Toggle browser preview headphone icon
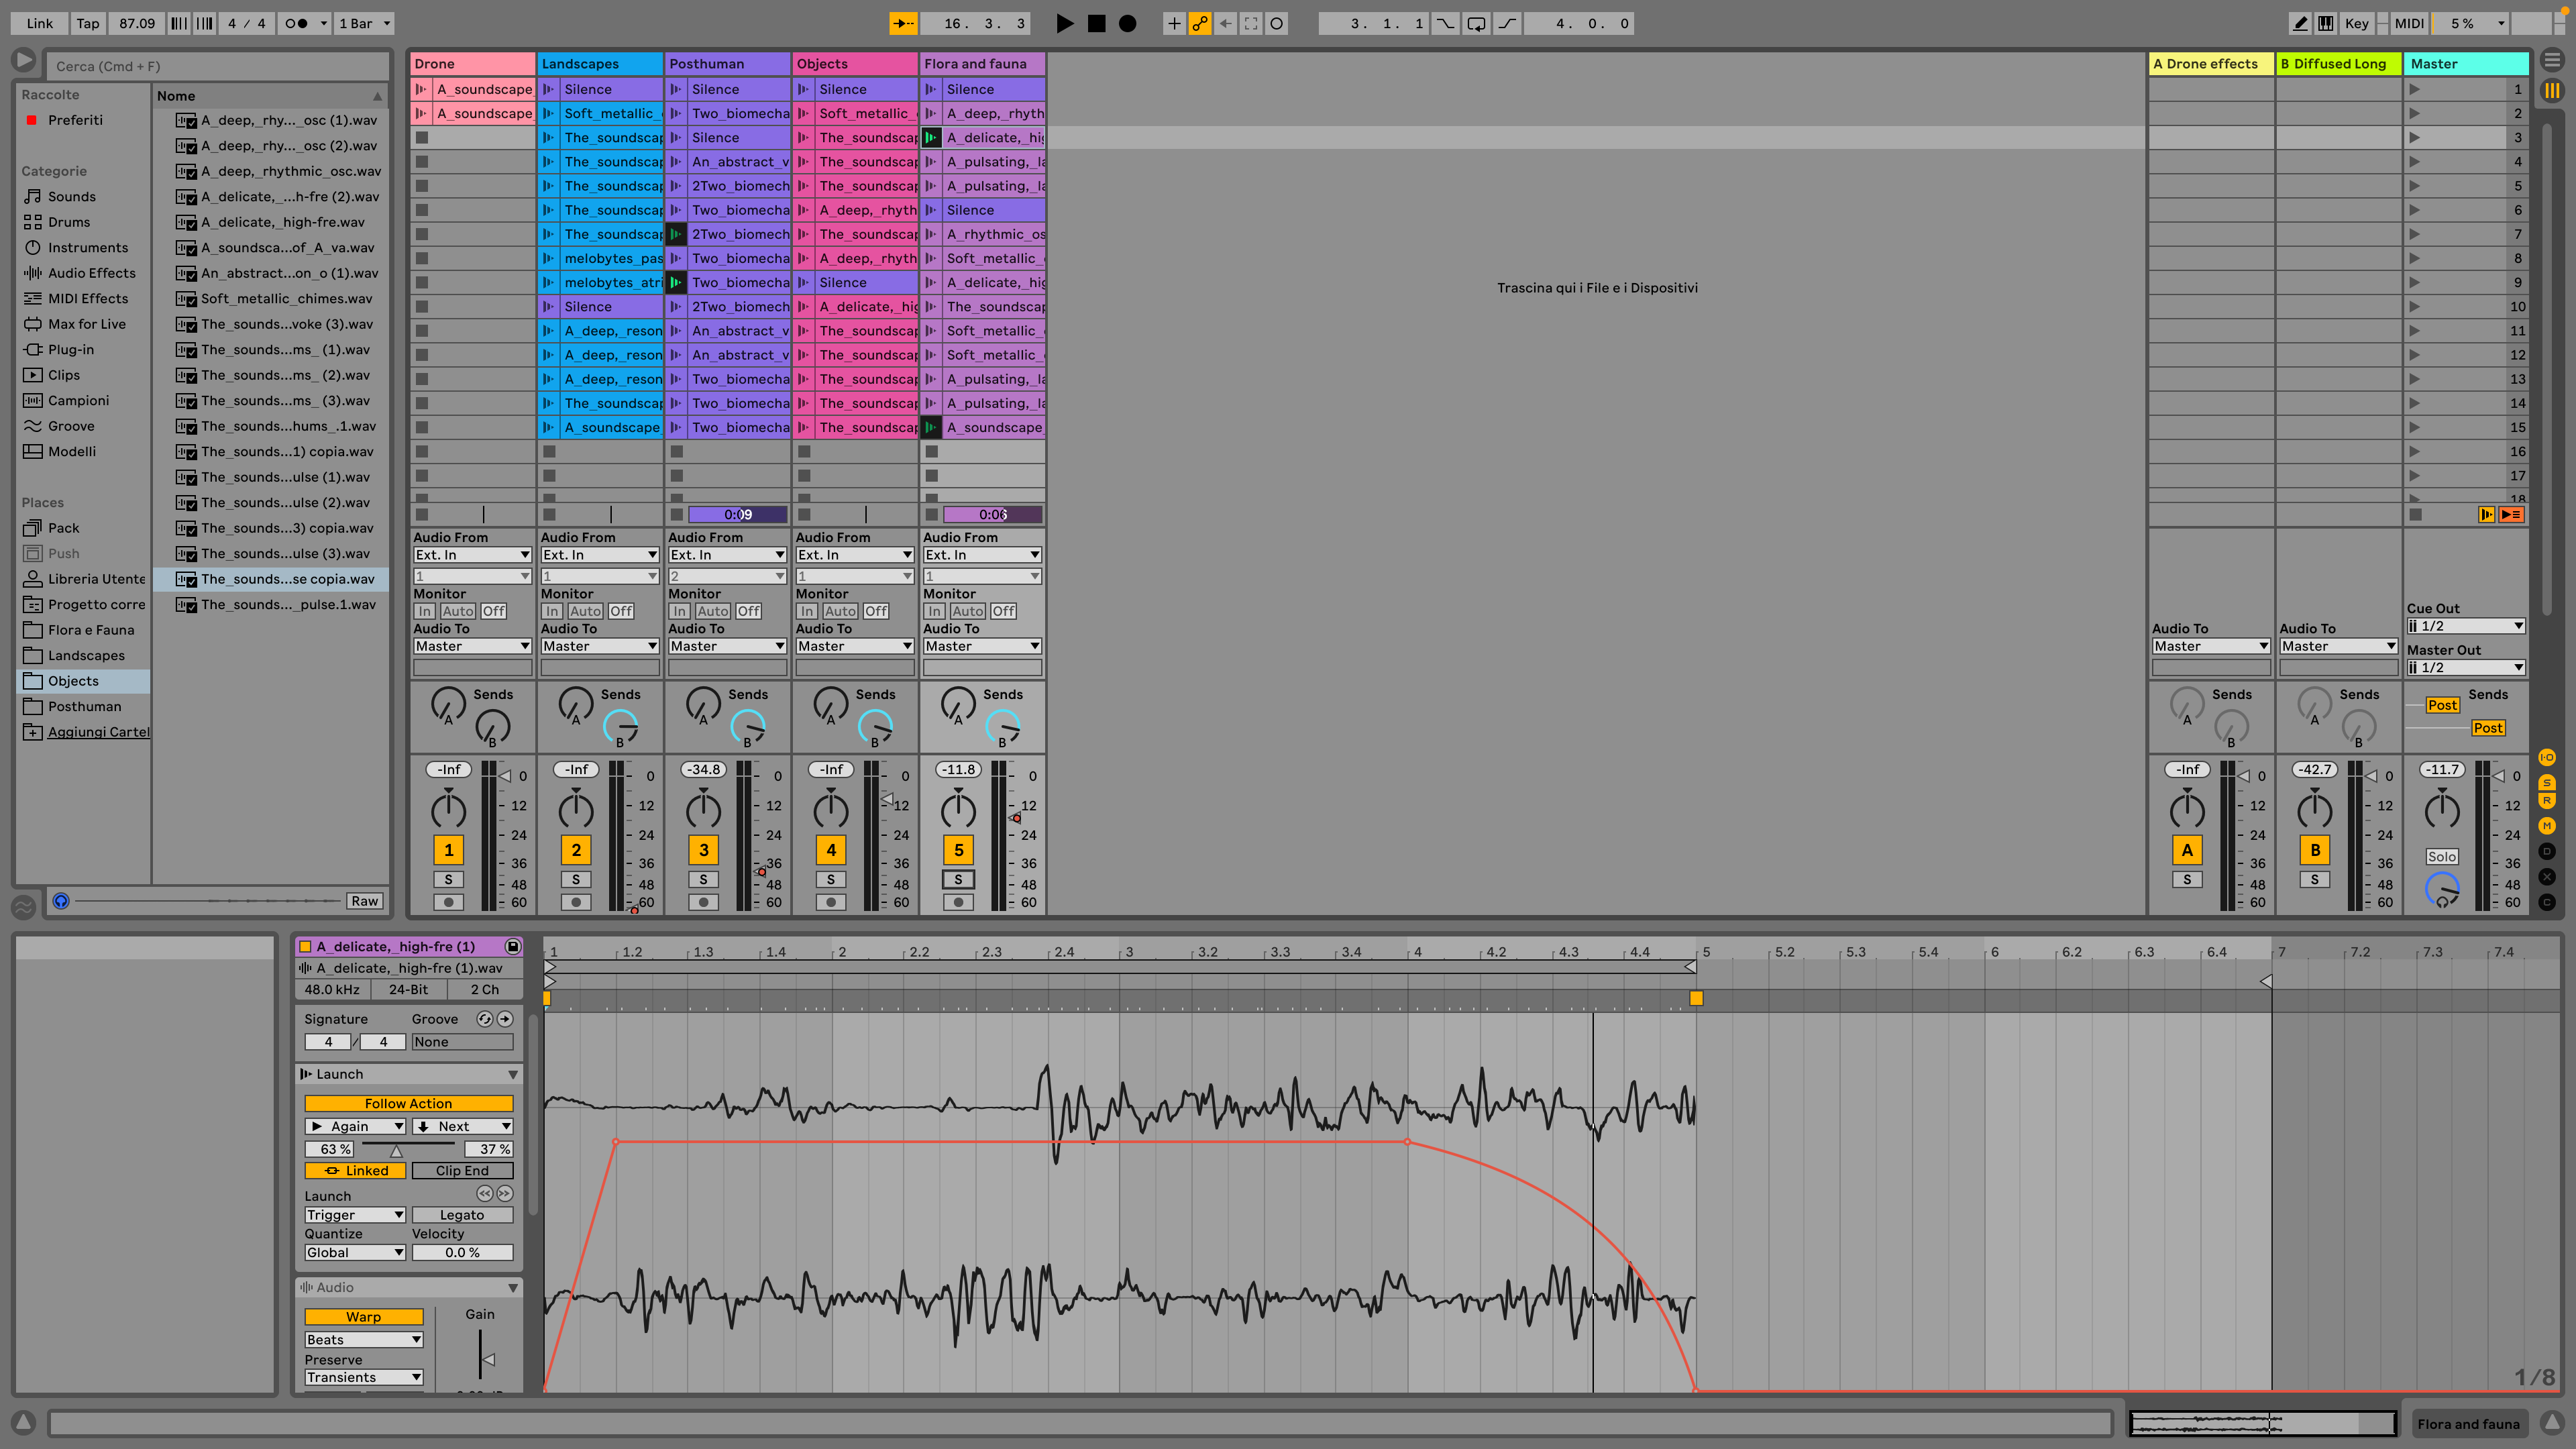 61,901
